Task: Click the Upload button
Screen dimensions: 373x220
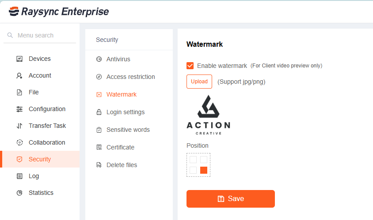Action: [199, 82]
